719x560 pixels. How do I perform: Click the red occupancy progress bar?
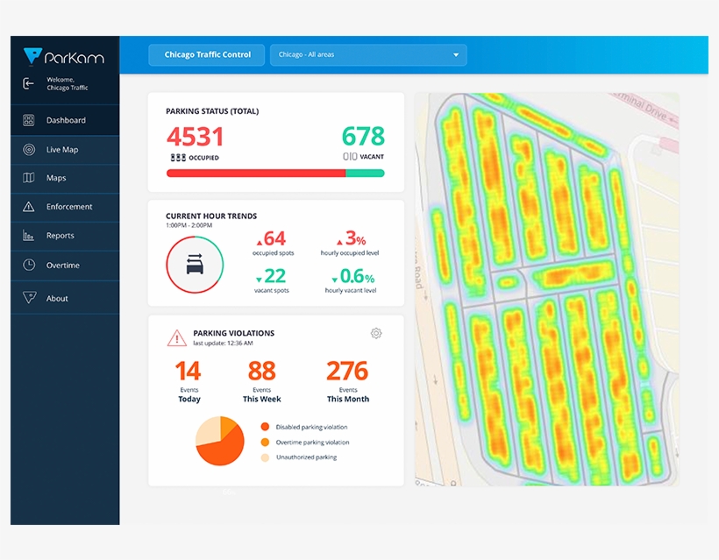(x=254, y=174)
